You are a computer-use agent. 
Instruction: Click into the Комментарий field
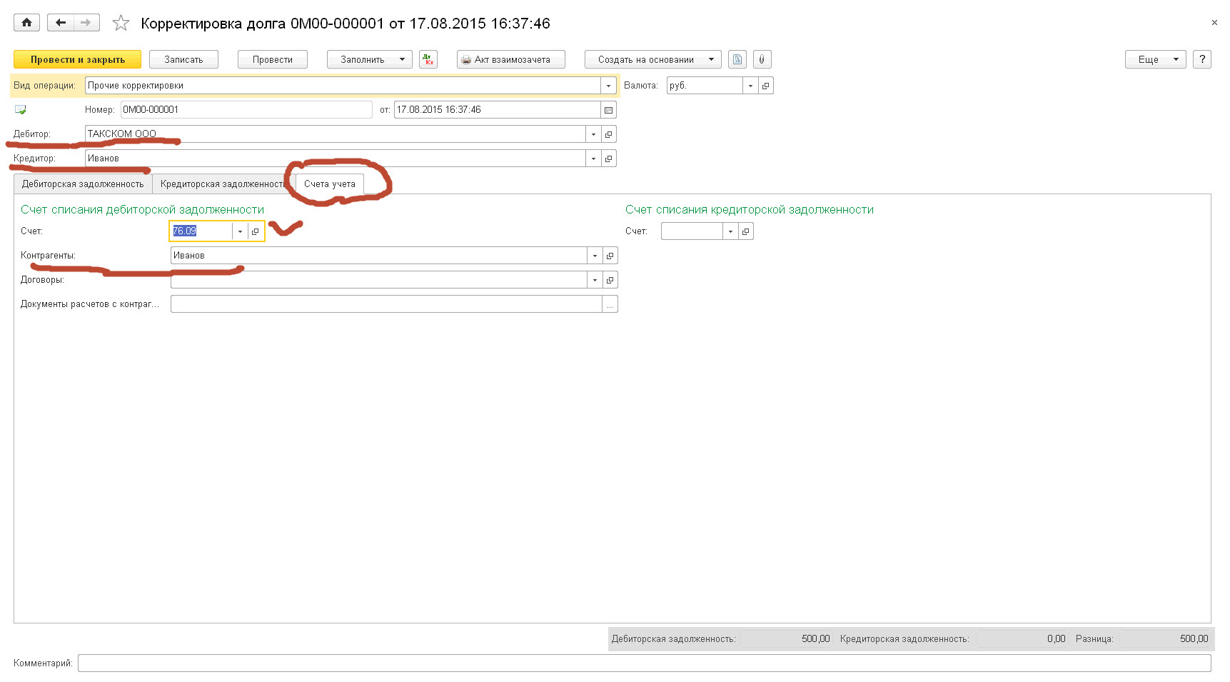click(642, 663)
